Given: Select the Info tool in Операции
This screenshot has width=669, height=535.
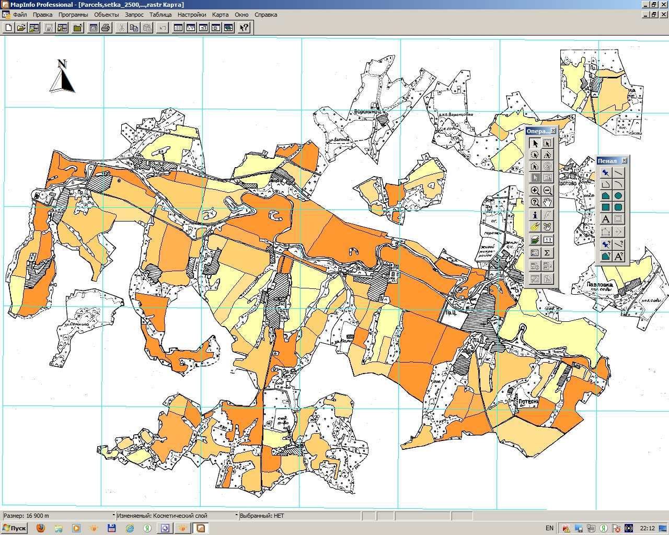Looking at the screenshot, I should tap(535, 215).
